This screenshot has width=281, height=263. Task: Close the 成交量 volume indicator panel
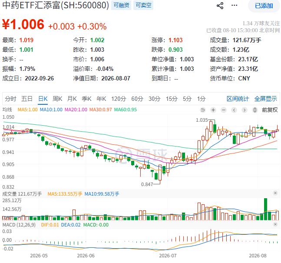[275, 193]
